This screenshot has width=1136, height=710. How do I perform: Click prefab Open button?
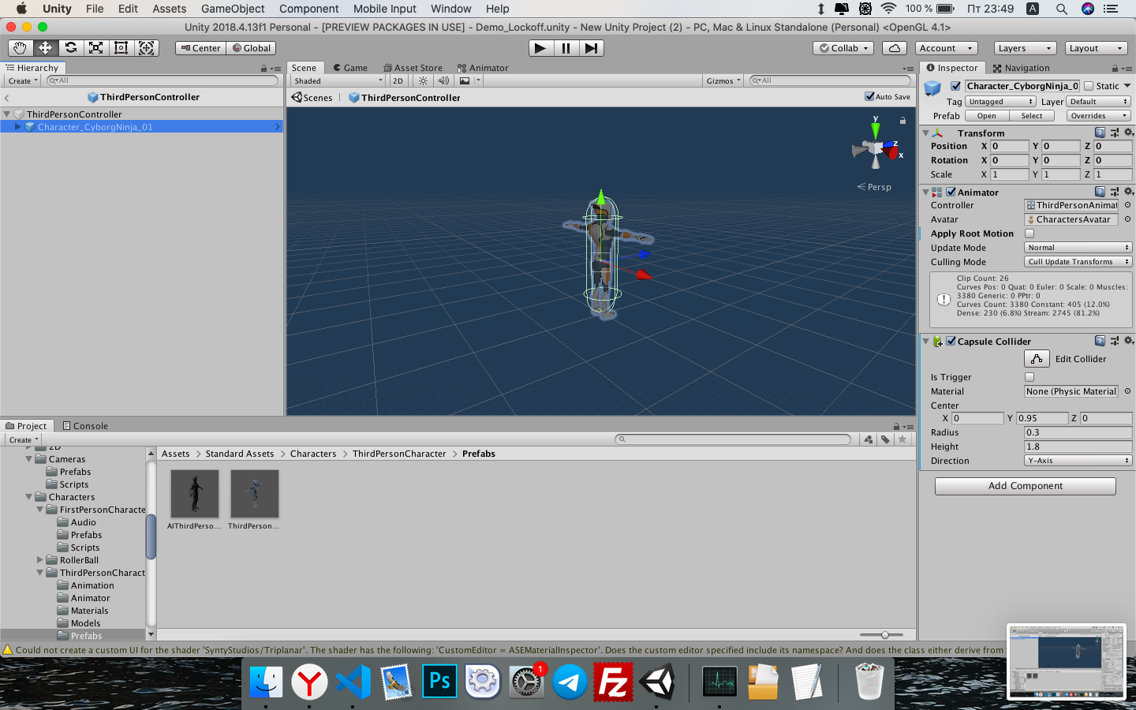987,116
